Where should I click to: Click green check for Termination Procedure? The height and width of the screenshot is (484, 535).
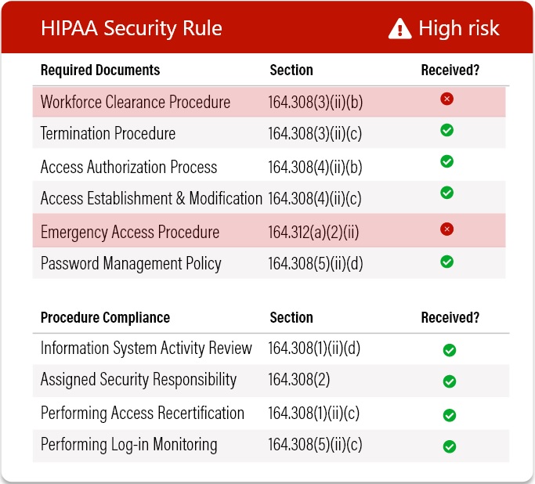[x=446, y=130]
